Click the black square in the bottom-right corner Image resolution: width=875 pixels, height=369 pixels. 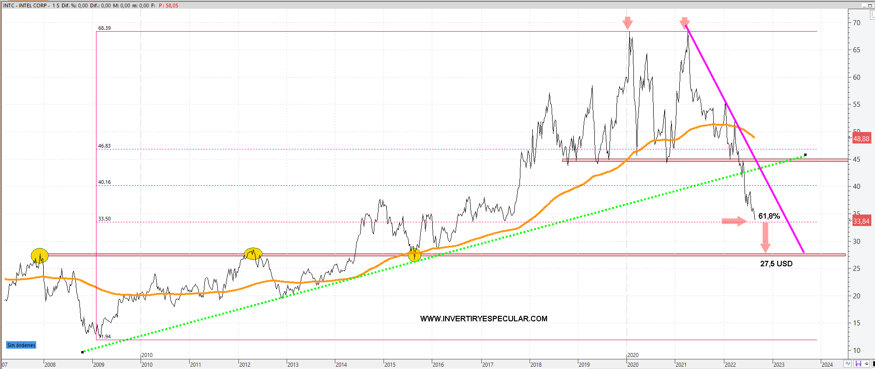click(873, 364)
